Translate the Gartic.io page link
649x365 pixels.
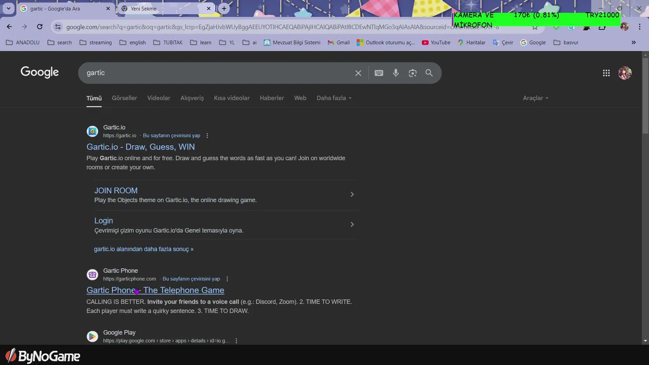coord(171,136)
